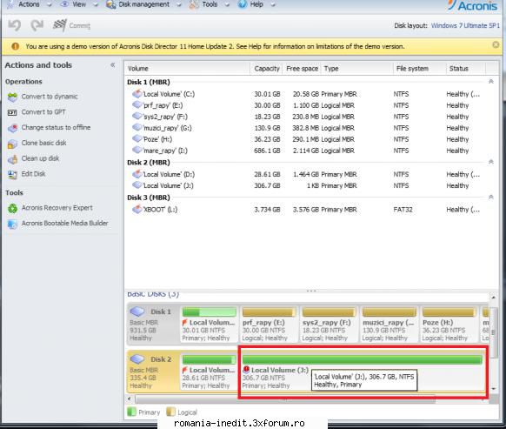Click the 686.1 GB capacity cell
The width and height of the screenshot is (506, 429).
click(x=267, y=151)
